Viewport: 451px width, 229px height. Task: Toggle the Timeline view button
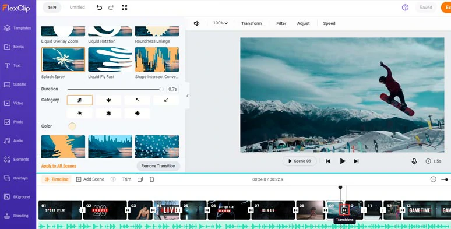(x=56, y=179)
